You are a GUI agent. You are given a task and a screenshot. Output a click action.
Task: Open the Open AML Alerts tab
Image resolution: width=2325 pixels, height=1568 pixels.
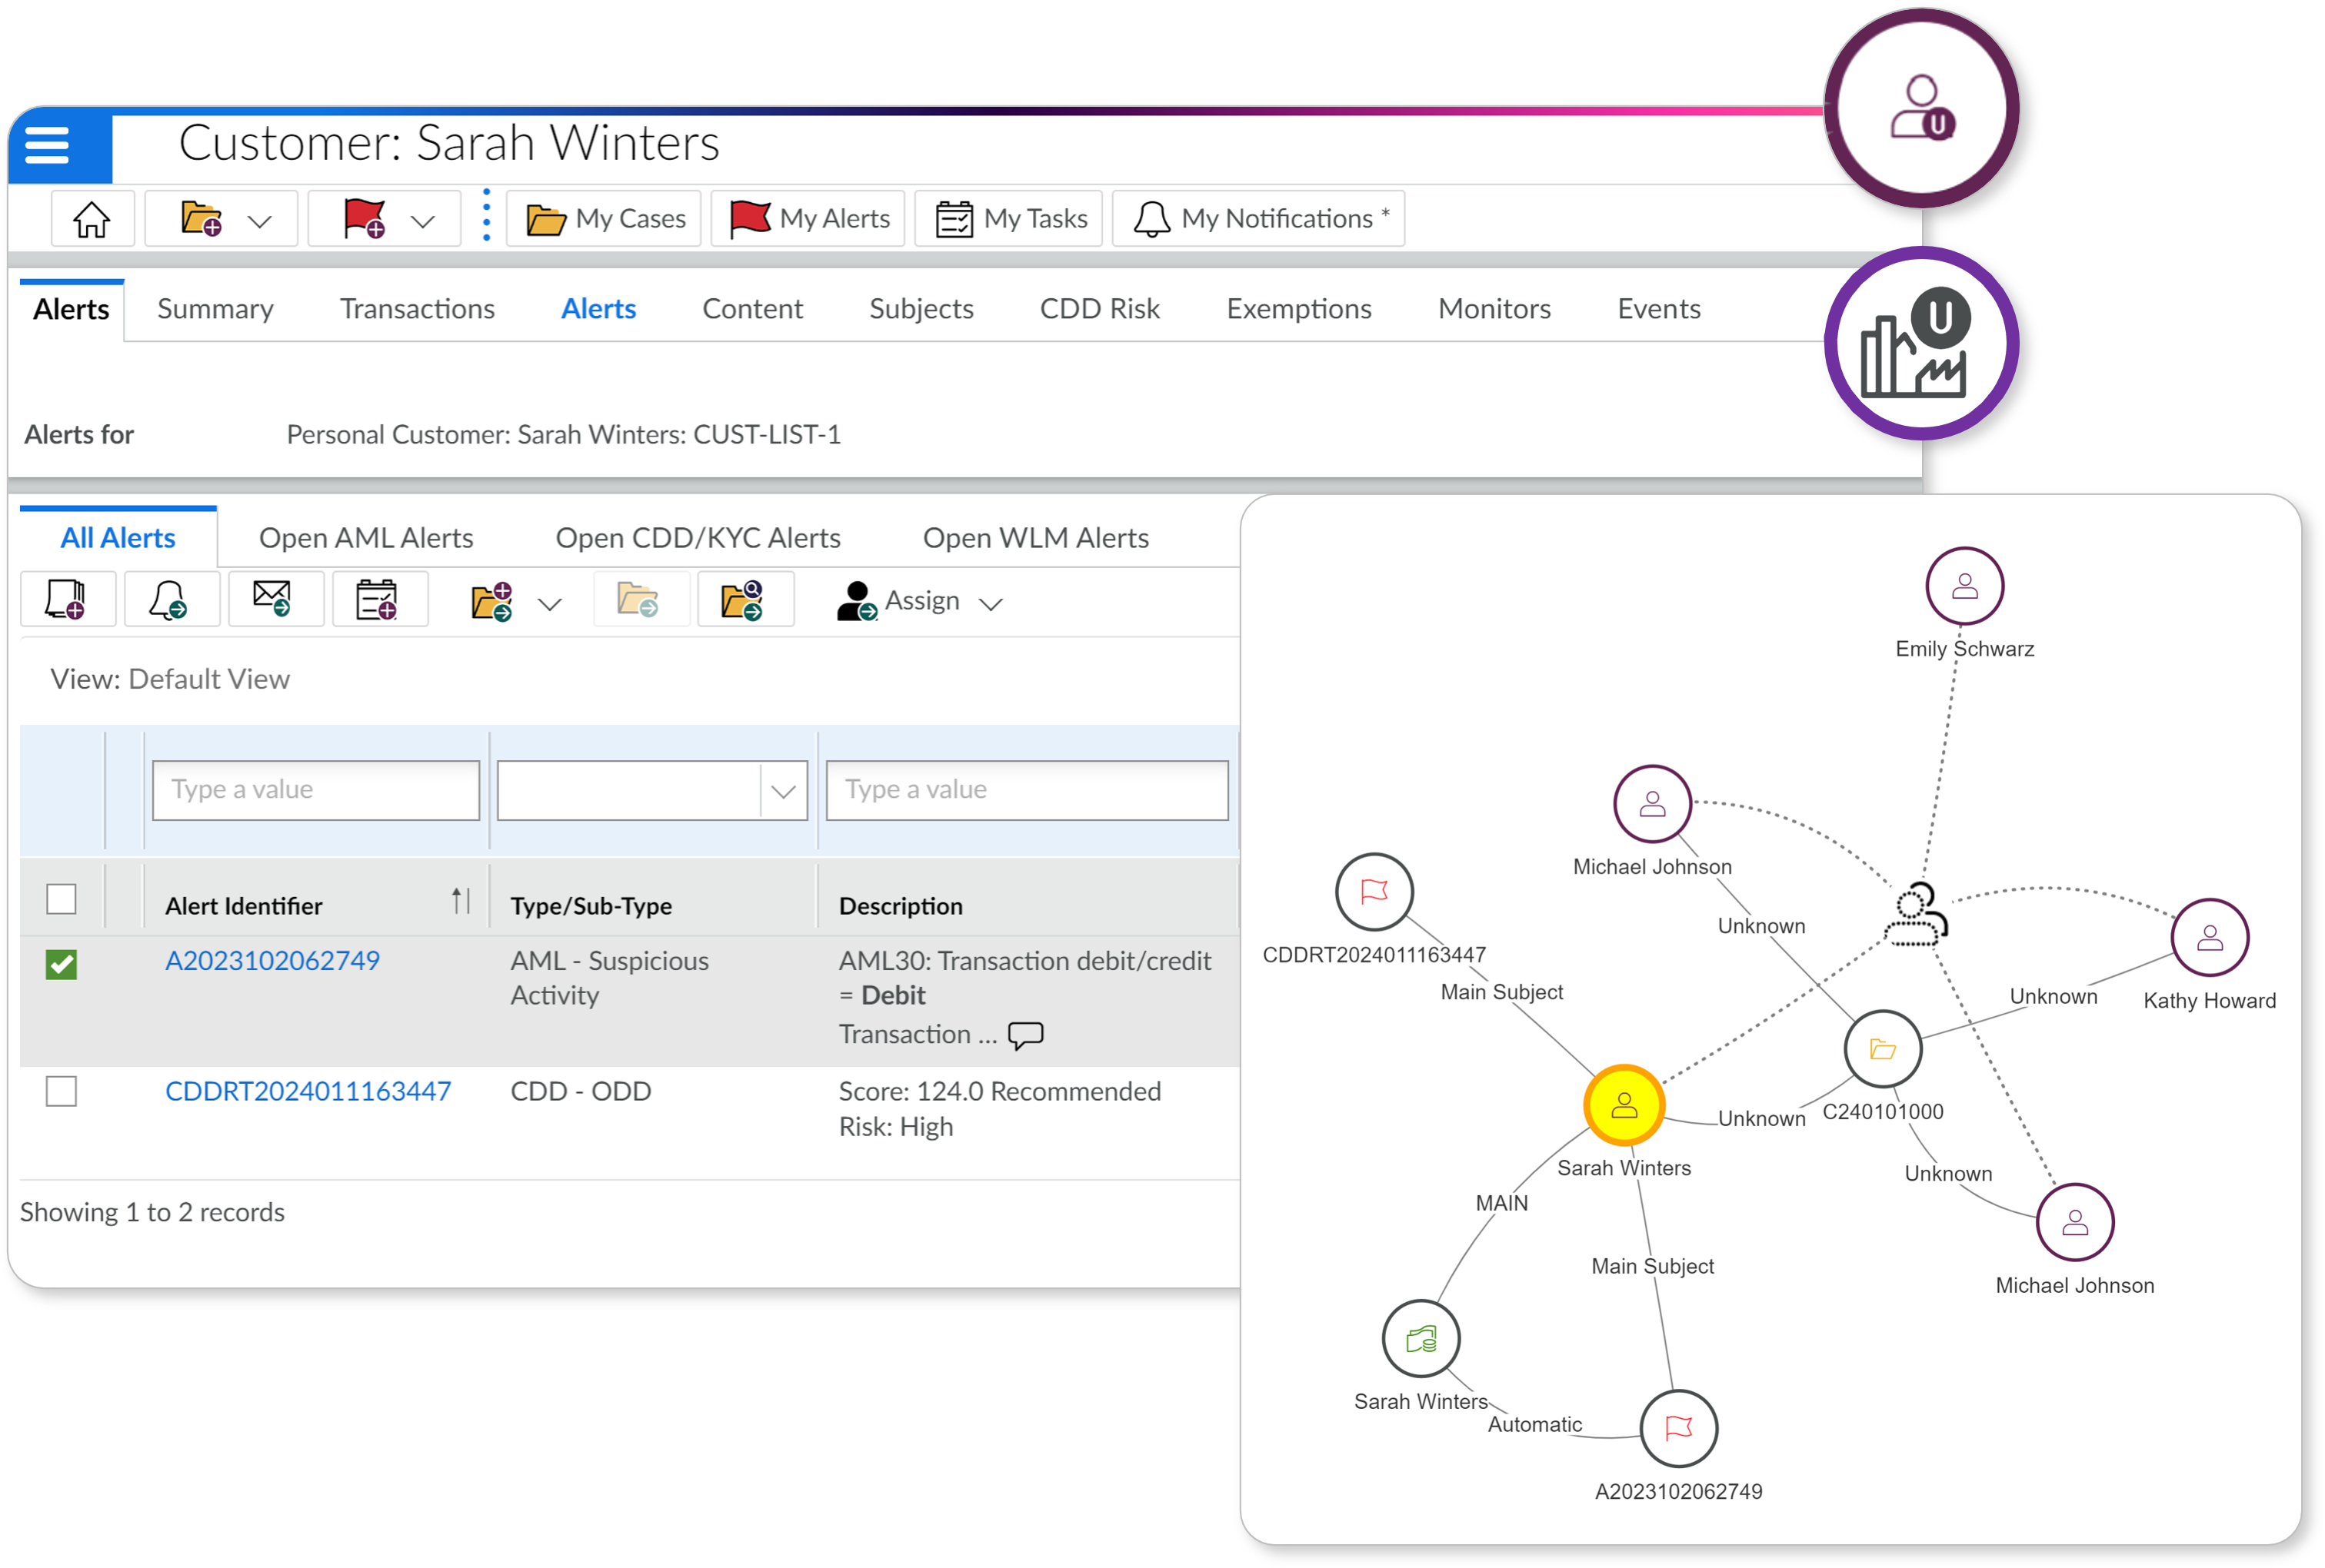366,538
